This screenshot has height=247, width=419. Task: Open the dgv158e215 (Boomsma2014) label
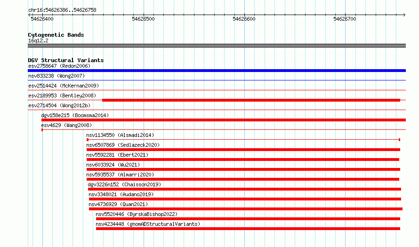[75, 115]
